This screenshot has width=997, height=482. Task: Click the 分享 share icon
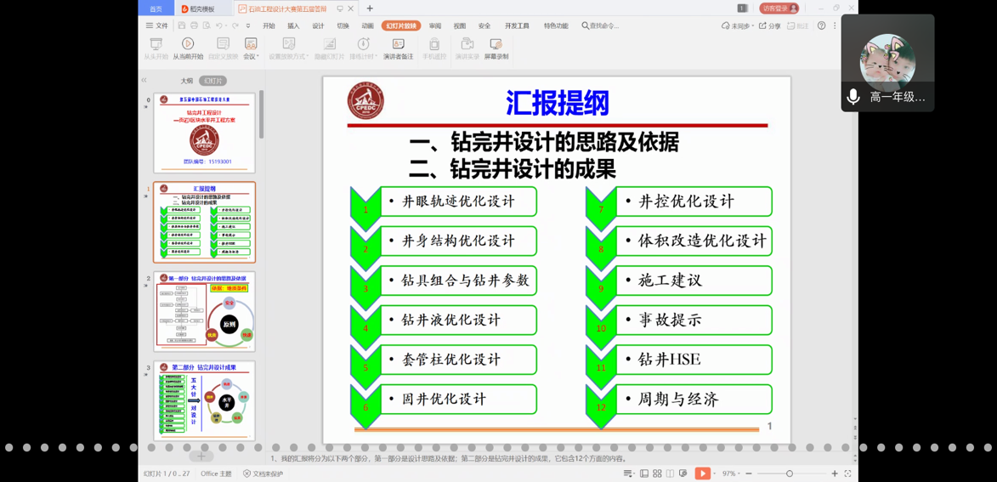tap(768, 26)
